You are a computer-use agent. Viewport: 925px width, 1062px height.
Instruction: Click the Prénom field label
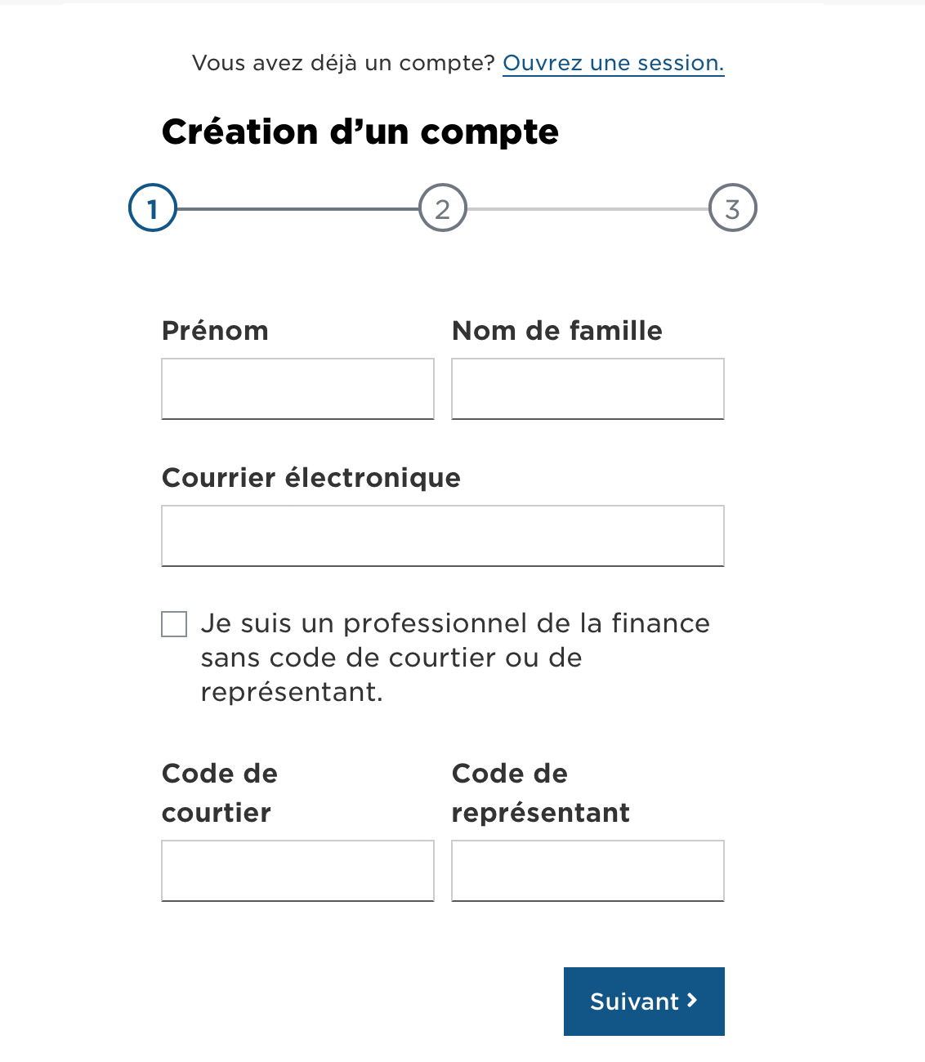point(215,331)
